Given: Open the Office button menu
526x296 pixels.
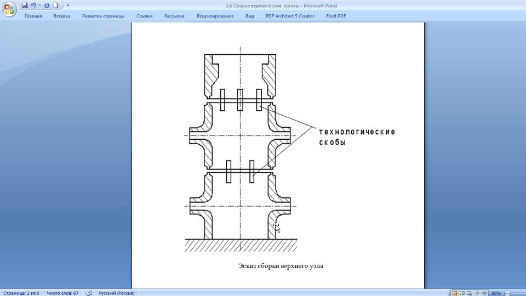Looking at the screenshot, I should pyautogui.click(x=9, y=9).
